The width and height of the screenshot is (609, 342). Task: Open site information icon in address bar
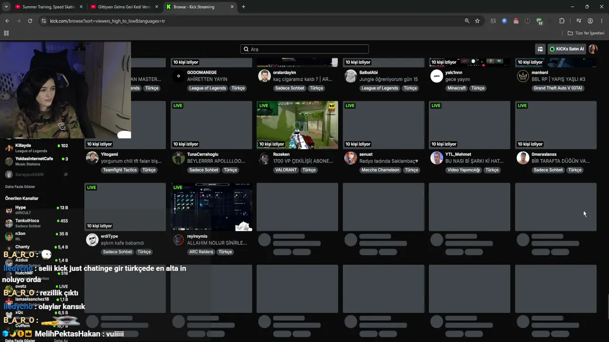[x=43, y=21]
